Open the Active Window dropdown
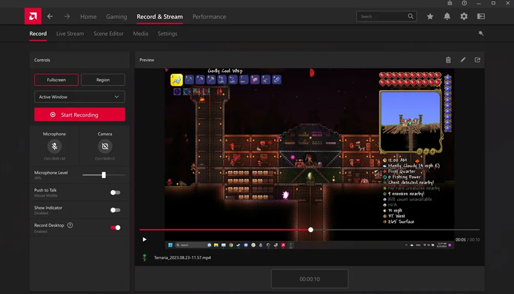This screenshot has height=294, width=514. pos(80,97)
